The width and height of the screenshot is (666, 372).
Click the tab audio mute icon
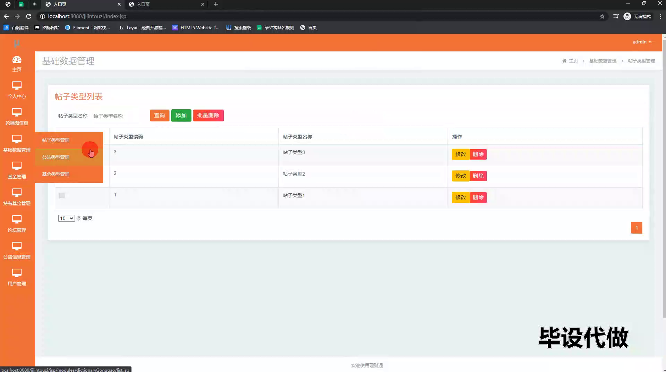tap(35, 4)
